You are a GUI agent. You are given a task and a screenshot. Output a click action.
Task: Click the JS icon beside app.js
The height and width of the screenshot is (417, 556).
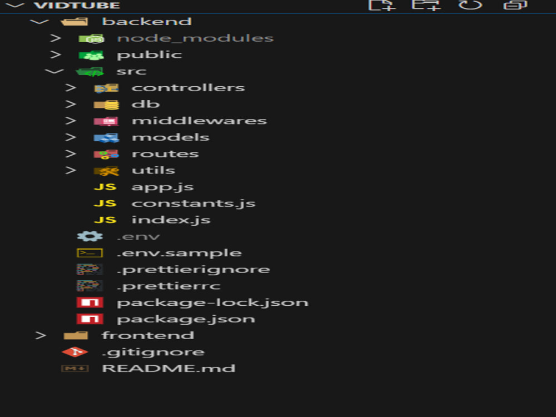[105, 187]
